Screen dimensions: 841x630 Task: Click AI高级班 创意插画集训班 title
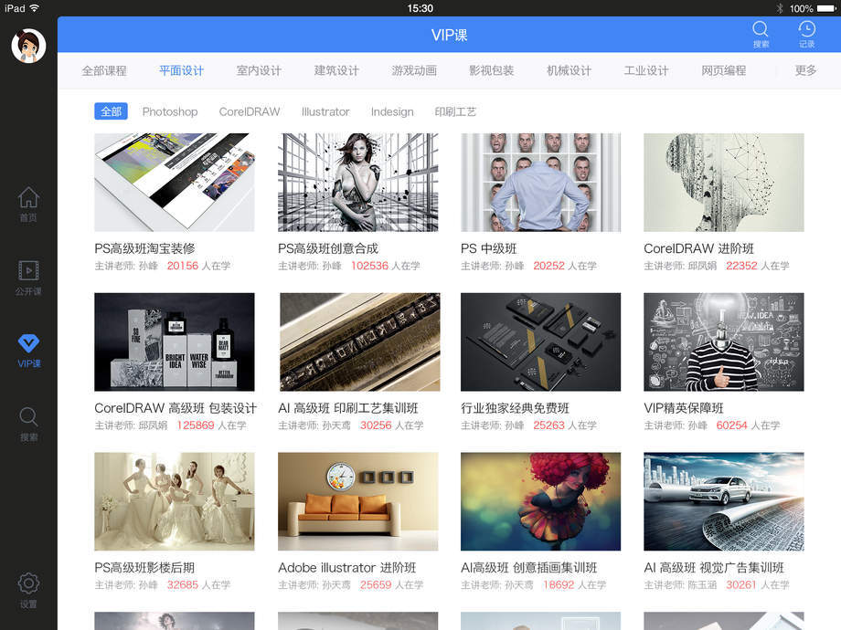529,568
